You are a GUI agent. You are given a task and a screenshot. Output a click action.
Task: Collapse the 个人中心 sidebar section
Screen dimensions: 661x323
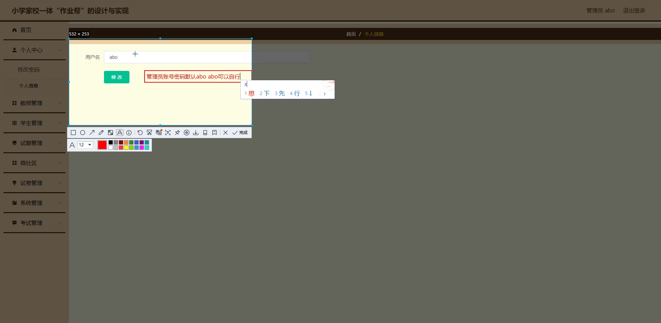(34, 50)
